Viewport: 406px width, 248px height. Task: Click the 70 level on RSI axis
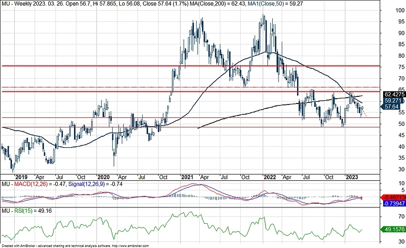pos(401,217)
